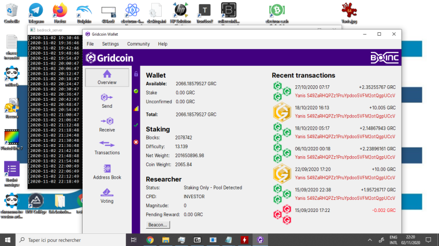The height and width of the screenshot is (246, 439).
Task: Click the gold coin icon for +10.00 GRC
Action: pos(282,173)
